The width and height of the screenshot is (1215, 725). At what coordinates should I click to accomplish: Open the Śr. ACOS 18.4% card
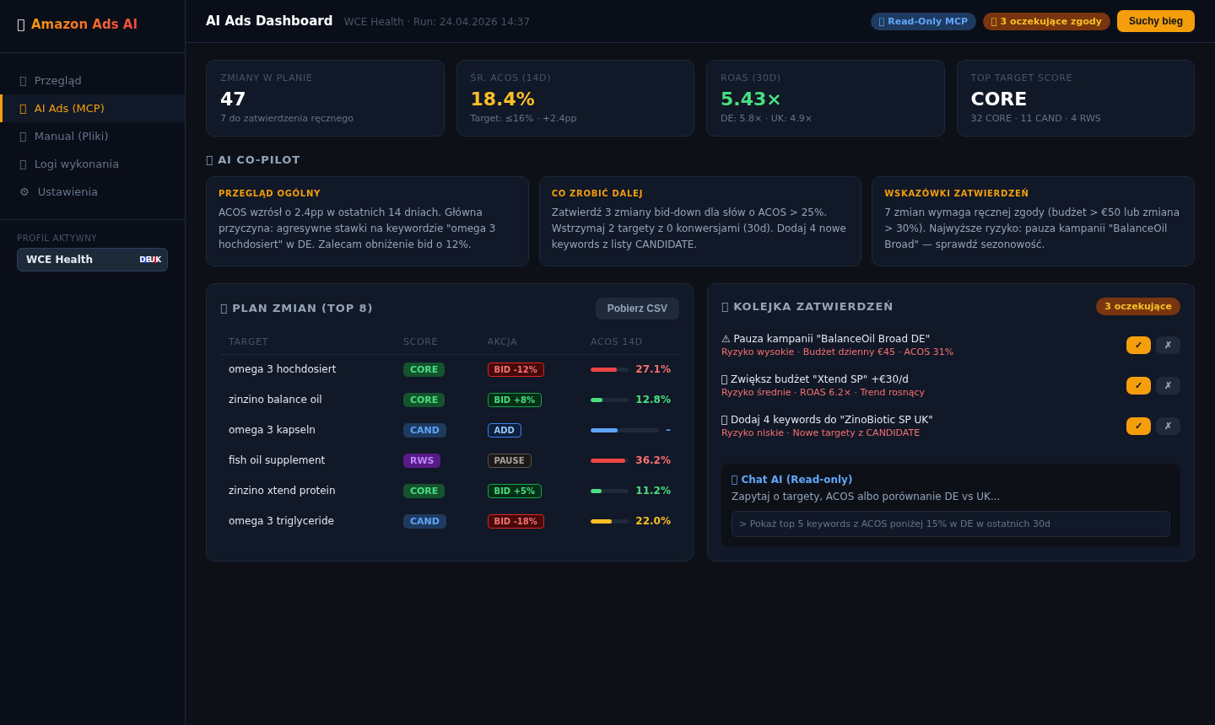[x=575, y=98]
